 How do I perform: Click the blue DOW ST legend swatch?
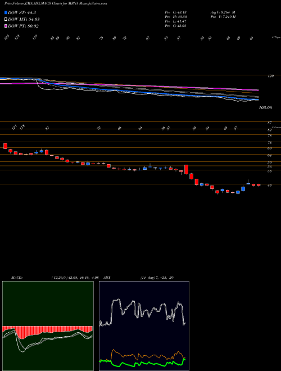coord(6,13)
